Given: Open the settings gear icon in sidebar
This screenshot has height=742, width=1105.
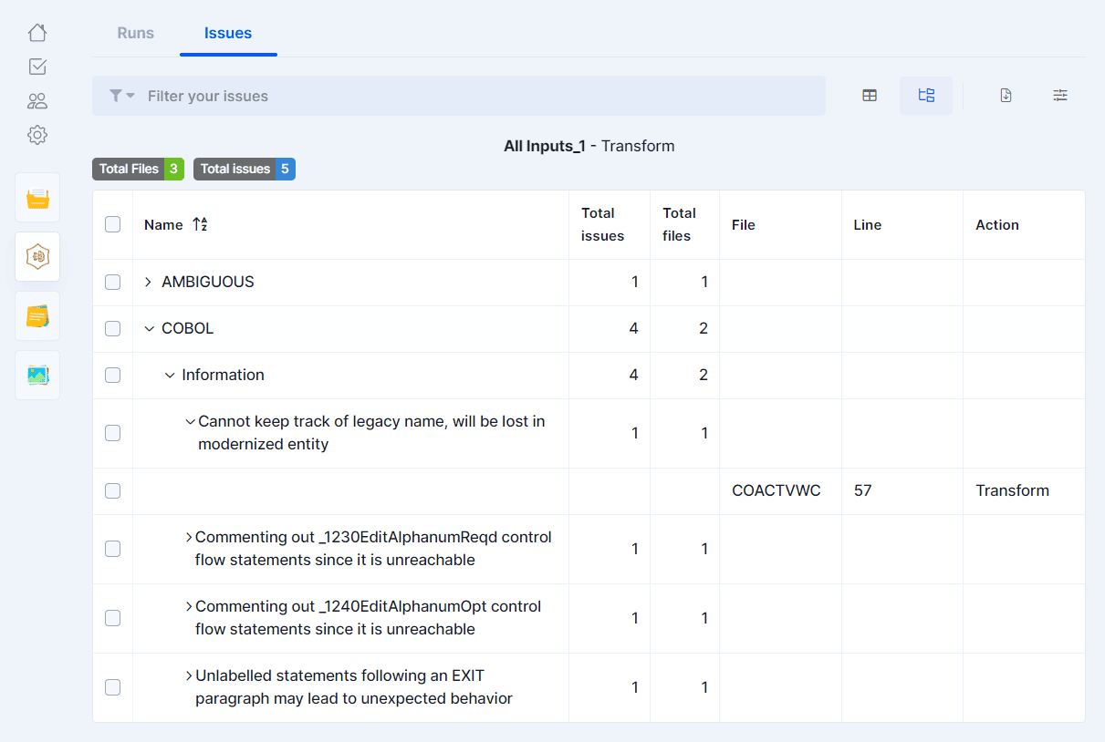Looking at the screenshot, I should point(37,135).
